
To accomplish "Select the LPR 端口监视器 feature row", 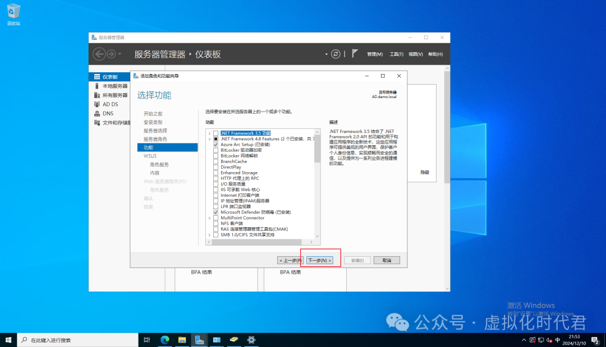I will coord(235,206).
